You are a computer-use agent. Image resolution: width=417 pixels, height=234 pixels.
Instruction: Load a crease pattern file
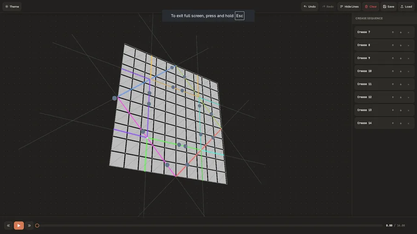(406, 6)
